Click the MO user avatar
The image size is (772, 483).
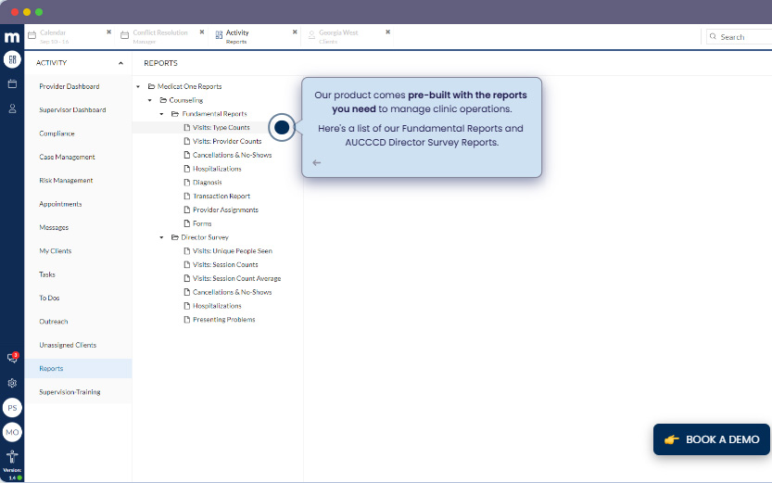pos(12,432)
